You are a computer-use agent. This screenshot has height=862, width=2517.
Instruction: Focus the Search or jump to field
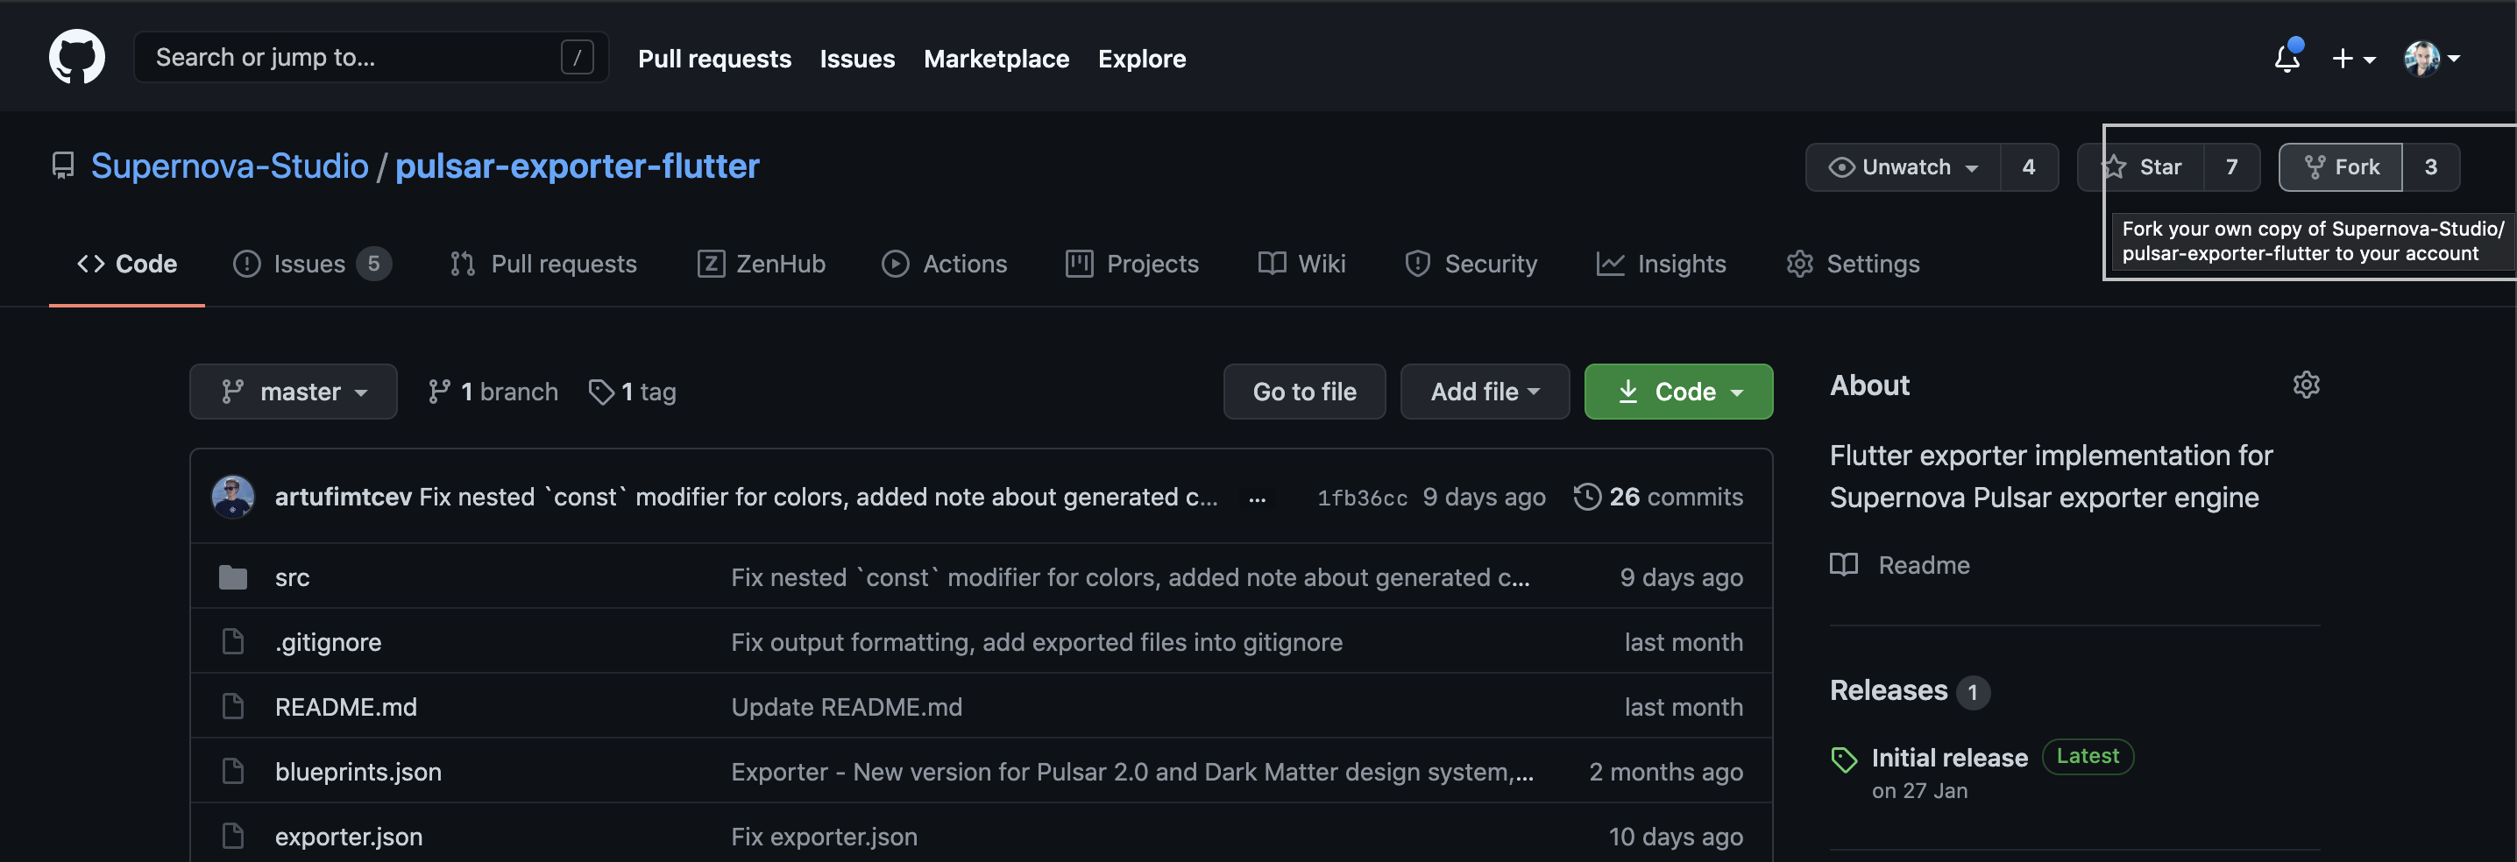pyautogui.click(x=372, y=57)
